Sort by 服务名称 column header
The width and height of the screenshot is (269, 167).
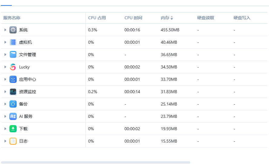click(12, 18)
